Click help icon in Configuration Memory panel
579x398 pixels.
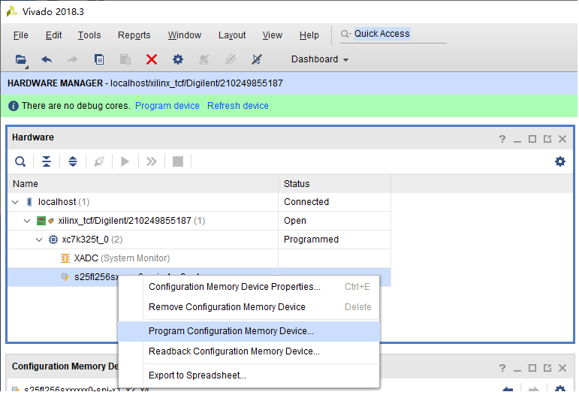(x=502, y=368)
